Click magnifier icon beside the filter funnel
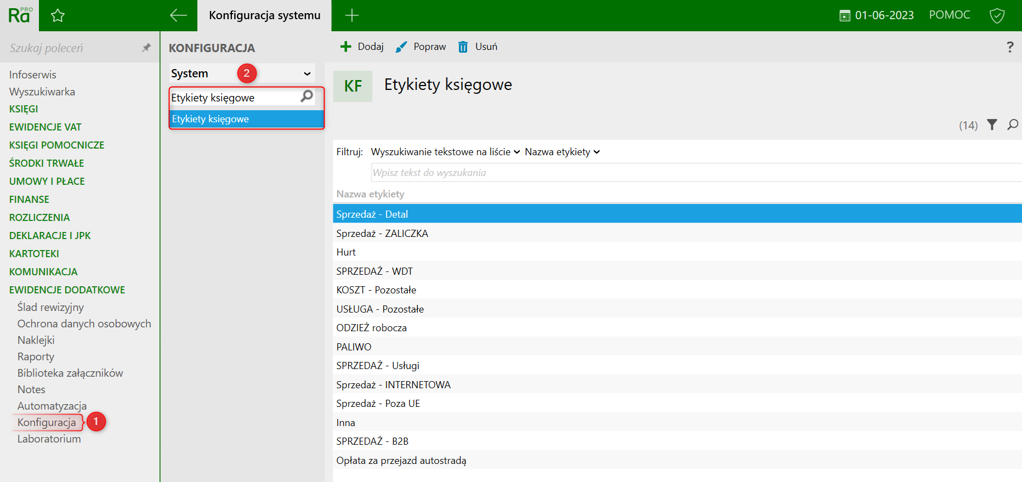This screenshot has width=1022, height=482. click(x=1012, y=125)
